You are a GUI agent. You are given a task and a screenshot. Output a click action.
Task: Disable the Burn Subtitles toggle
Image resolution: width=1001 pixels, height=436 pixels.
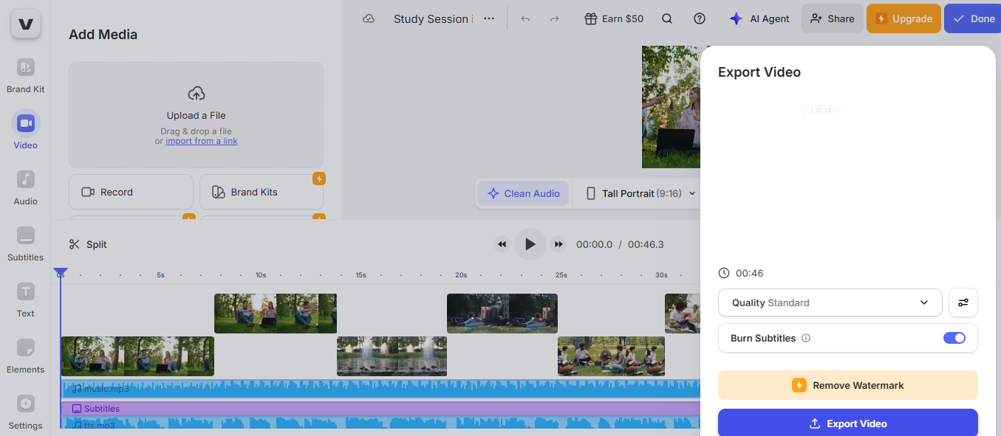954,338
